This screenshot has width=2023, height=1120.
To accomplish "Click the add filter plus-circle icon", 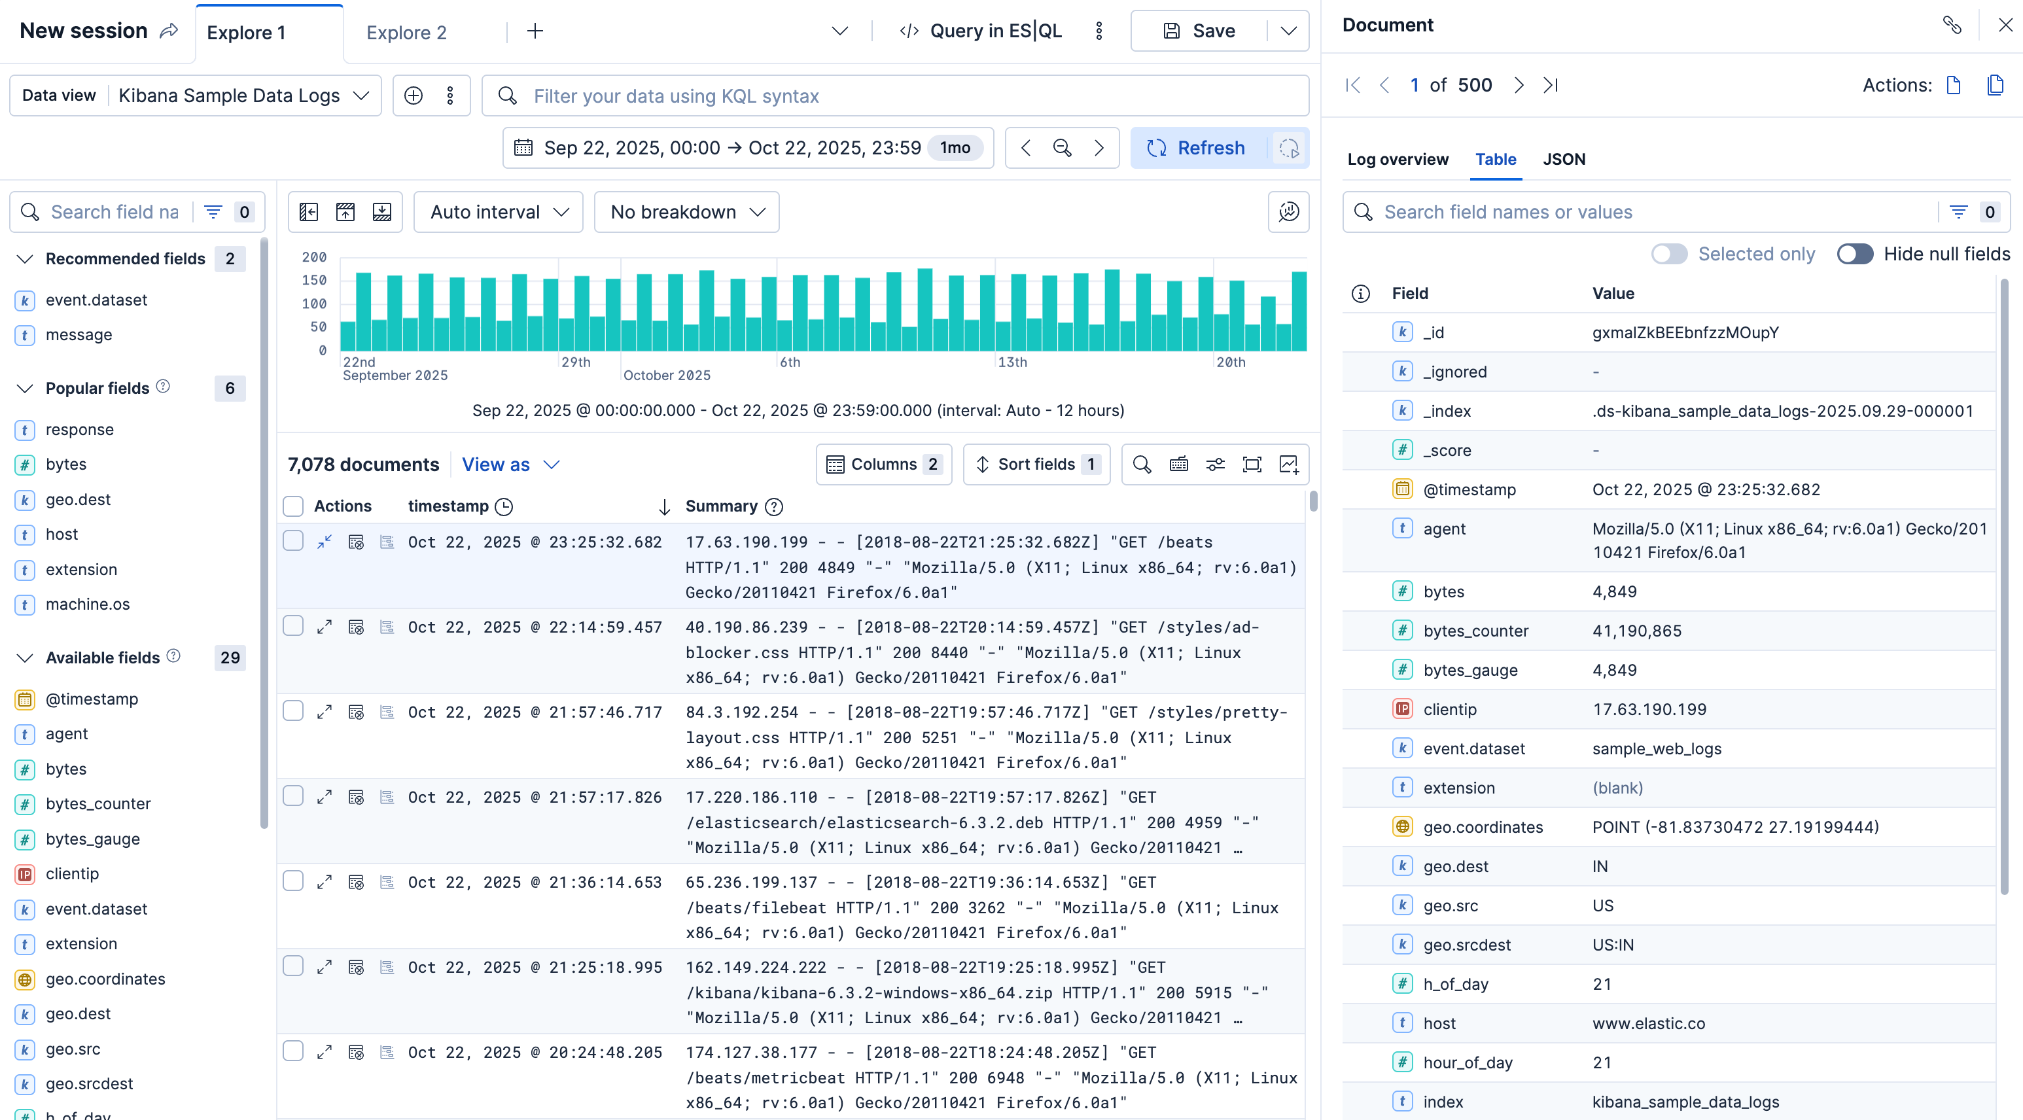I will (413, 96).
